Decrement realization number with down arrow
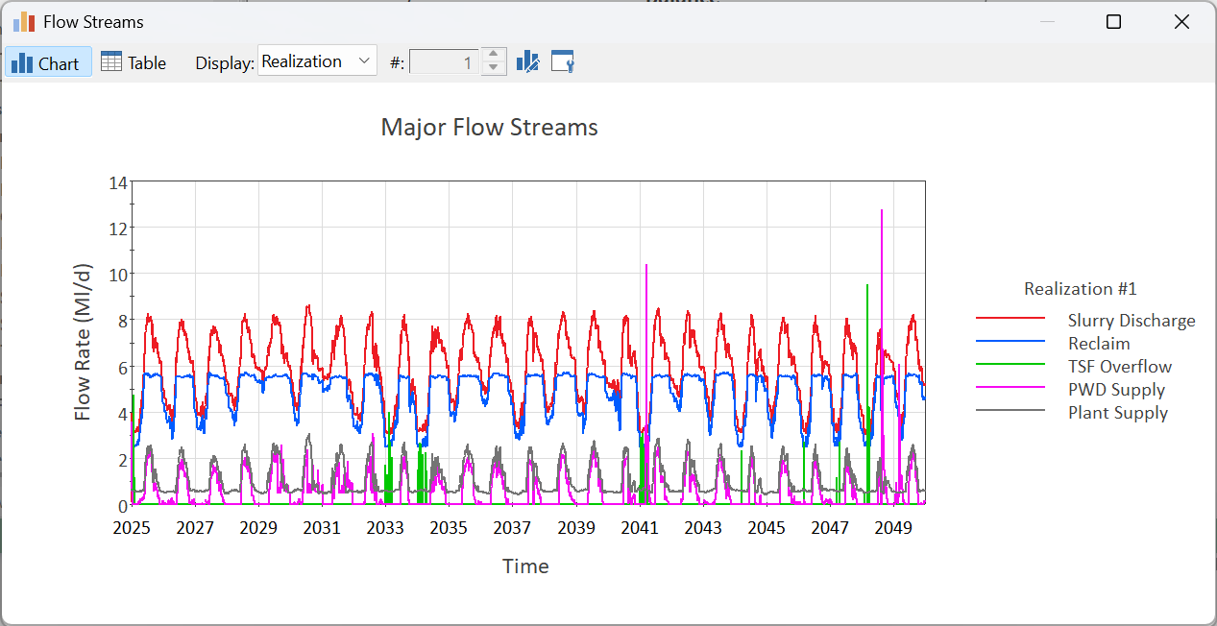The image size is (1217, 626). pyautogui.click(x=493, y=69)
